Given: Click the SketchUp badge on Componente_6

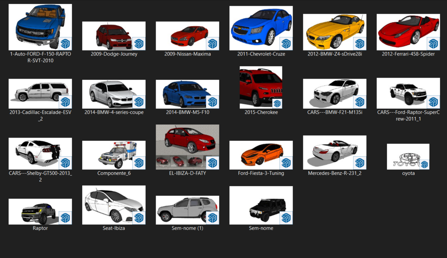Looking at the screenshot, I should point(139,163).
